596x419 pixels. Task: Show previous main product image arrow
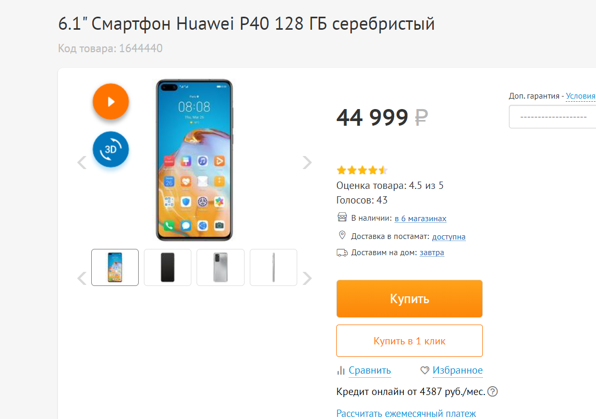(82, 162)
